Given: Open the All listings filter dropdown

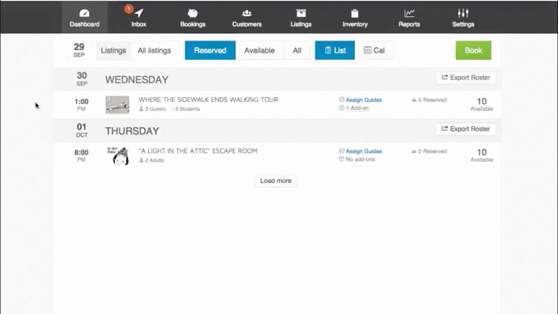Looking at the screenshot, I should tap(154, 50).
